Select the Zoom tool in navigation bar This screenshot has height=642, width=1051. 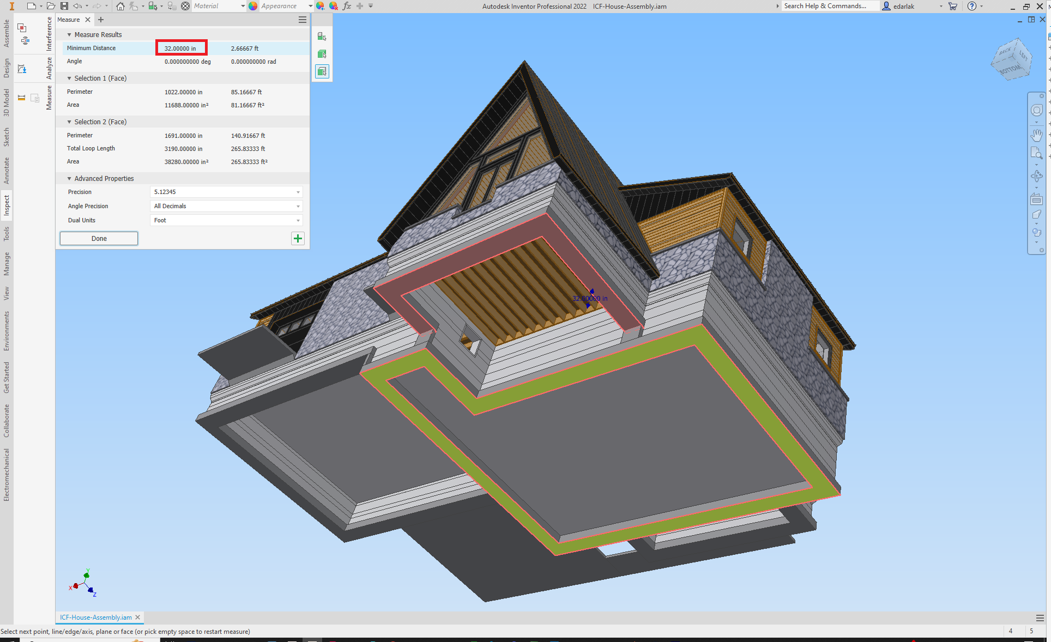point(1036,153)
